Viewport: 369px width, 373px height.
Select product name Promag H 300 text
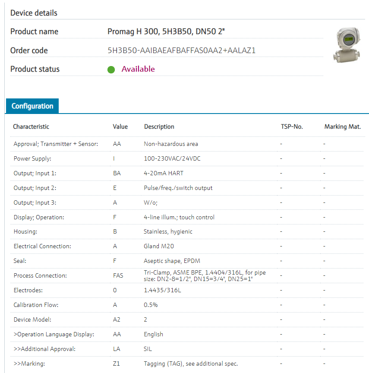pos(166,32)
